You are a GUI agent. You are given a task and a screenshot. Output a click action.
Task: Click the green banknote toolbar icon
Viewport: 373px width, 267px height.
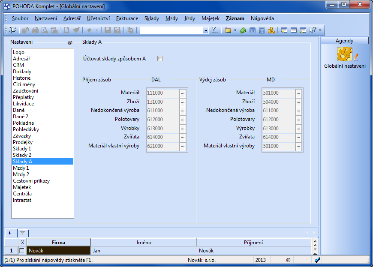pos(243,30)
